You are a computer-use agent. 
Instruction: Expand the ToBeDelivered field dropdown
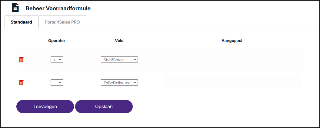(x=119, y=83)
